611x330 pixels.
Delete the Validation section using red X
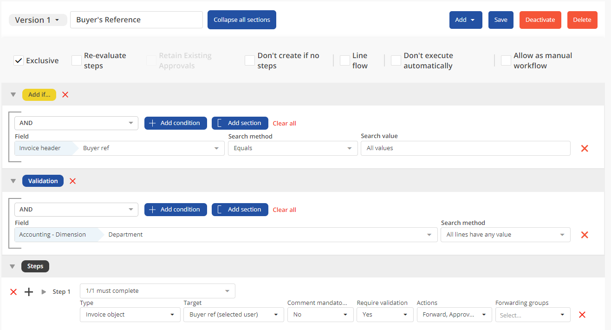coord(72,181)
